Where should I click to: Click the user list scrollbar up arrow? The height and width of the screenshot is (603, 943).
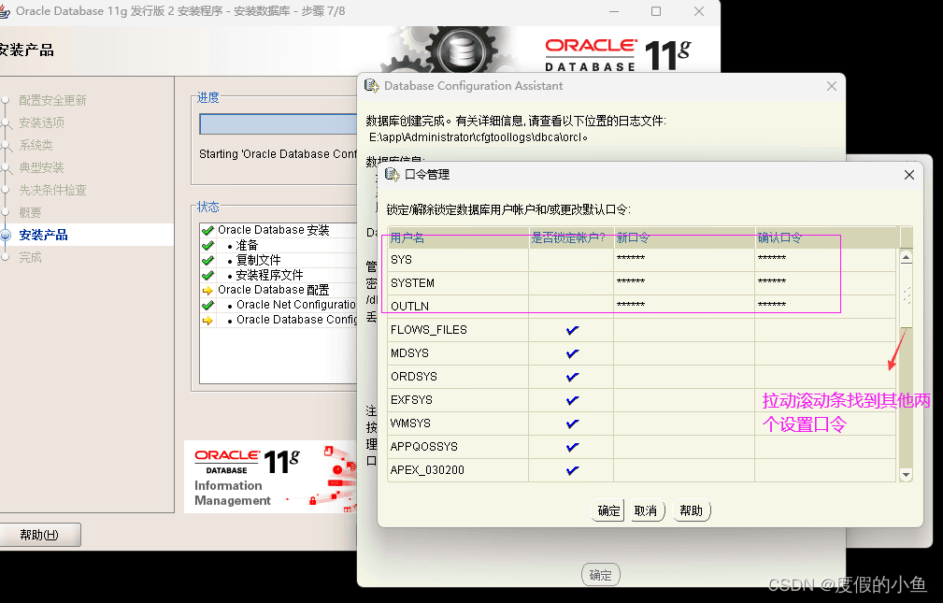tap(906, 258)
